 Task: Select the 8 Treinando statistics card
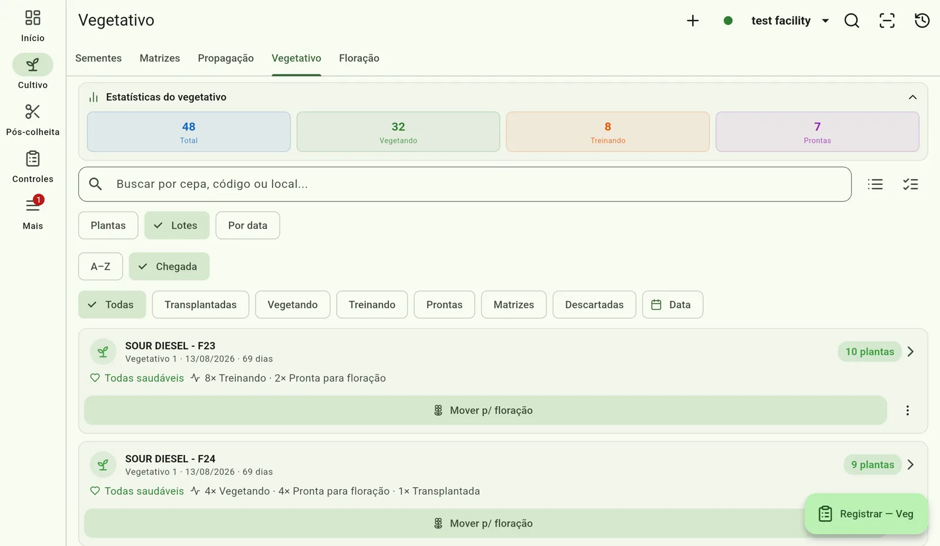pyautogui.click(x=608, y=132)
